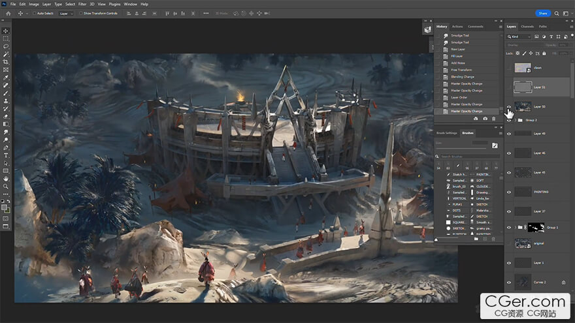Click the foreground color swatch

click(x=4, y=208)
